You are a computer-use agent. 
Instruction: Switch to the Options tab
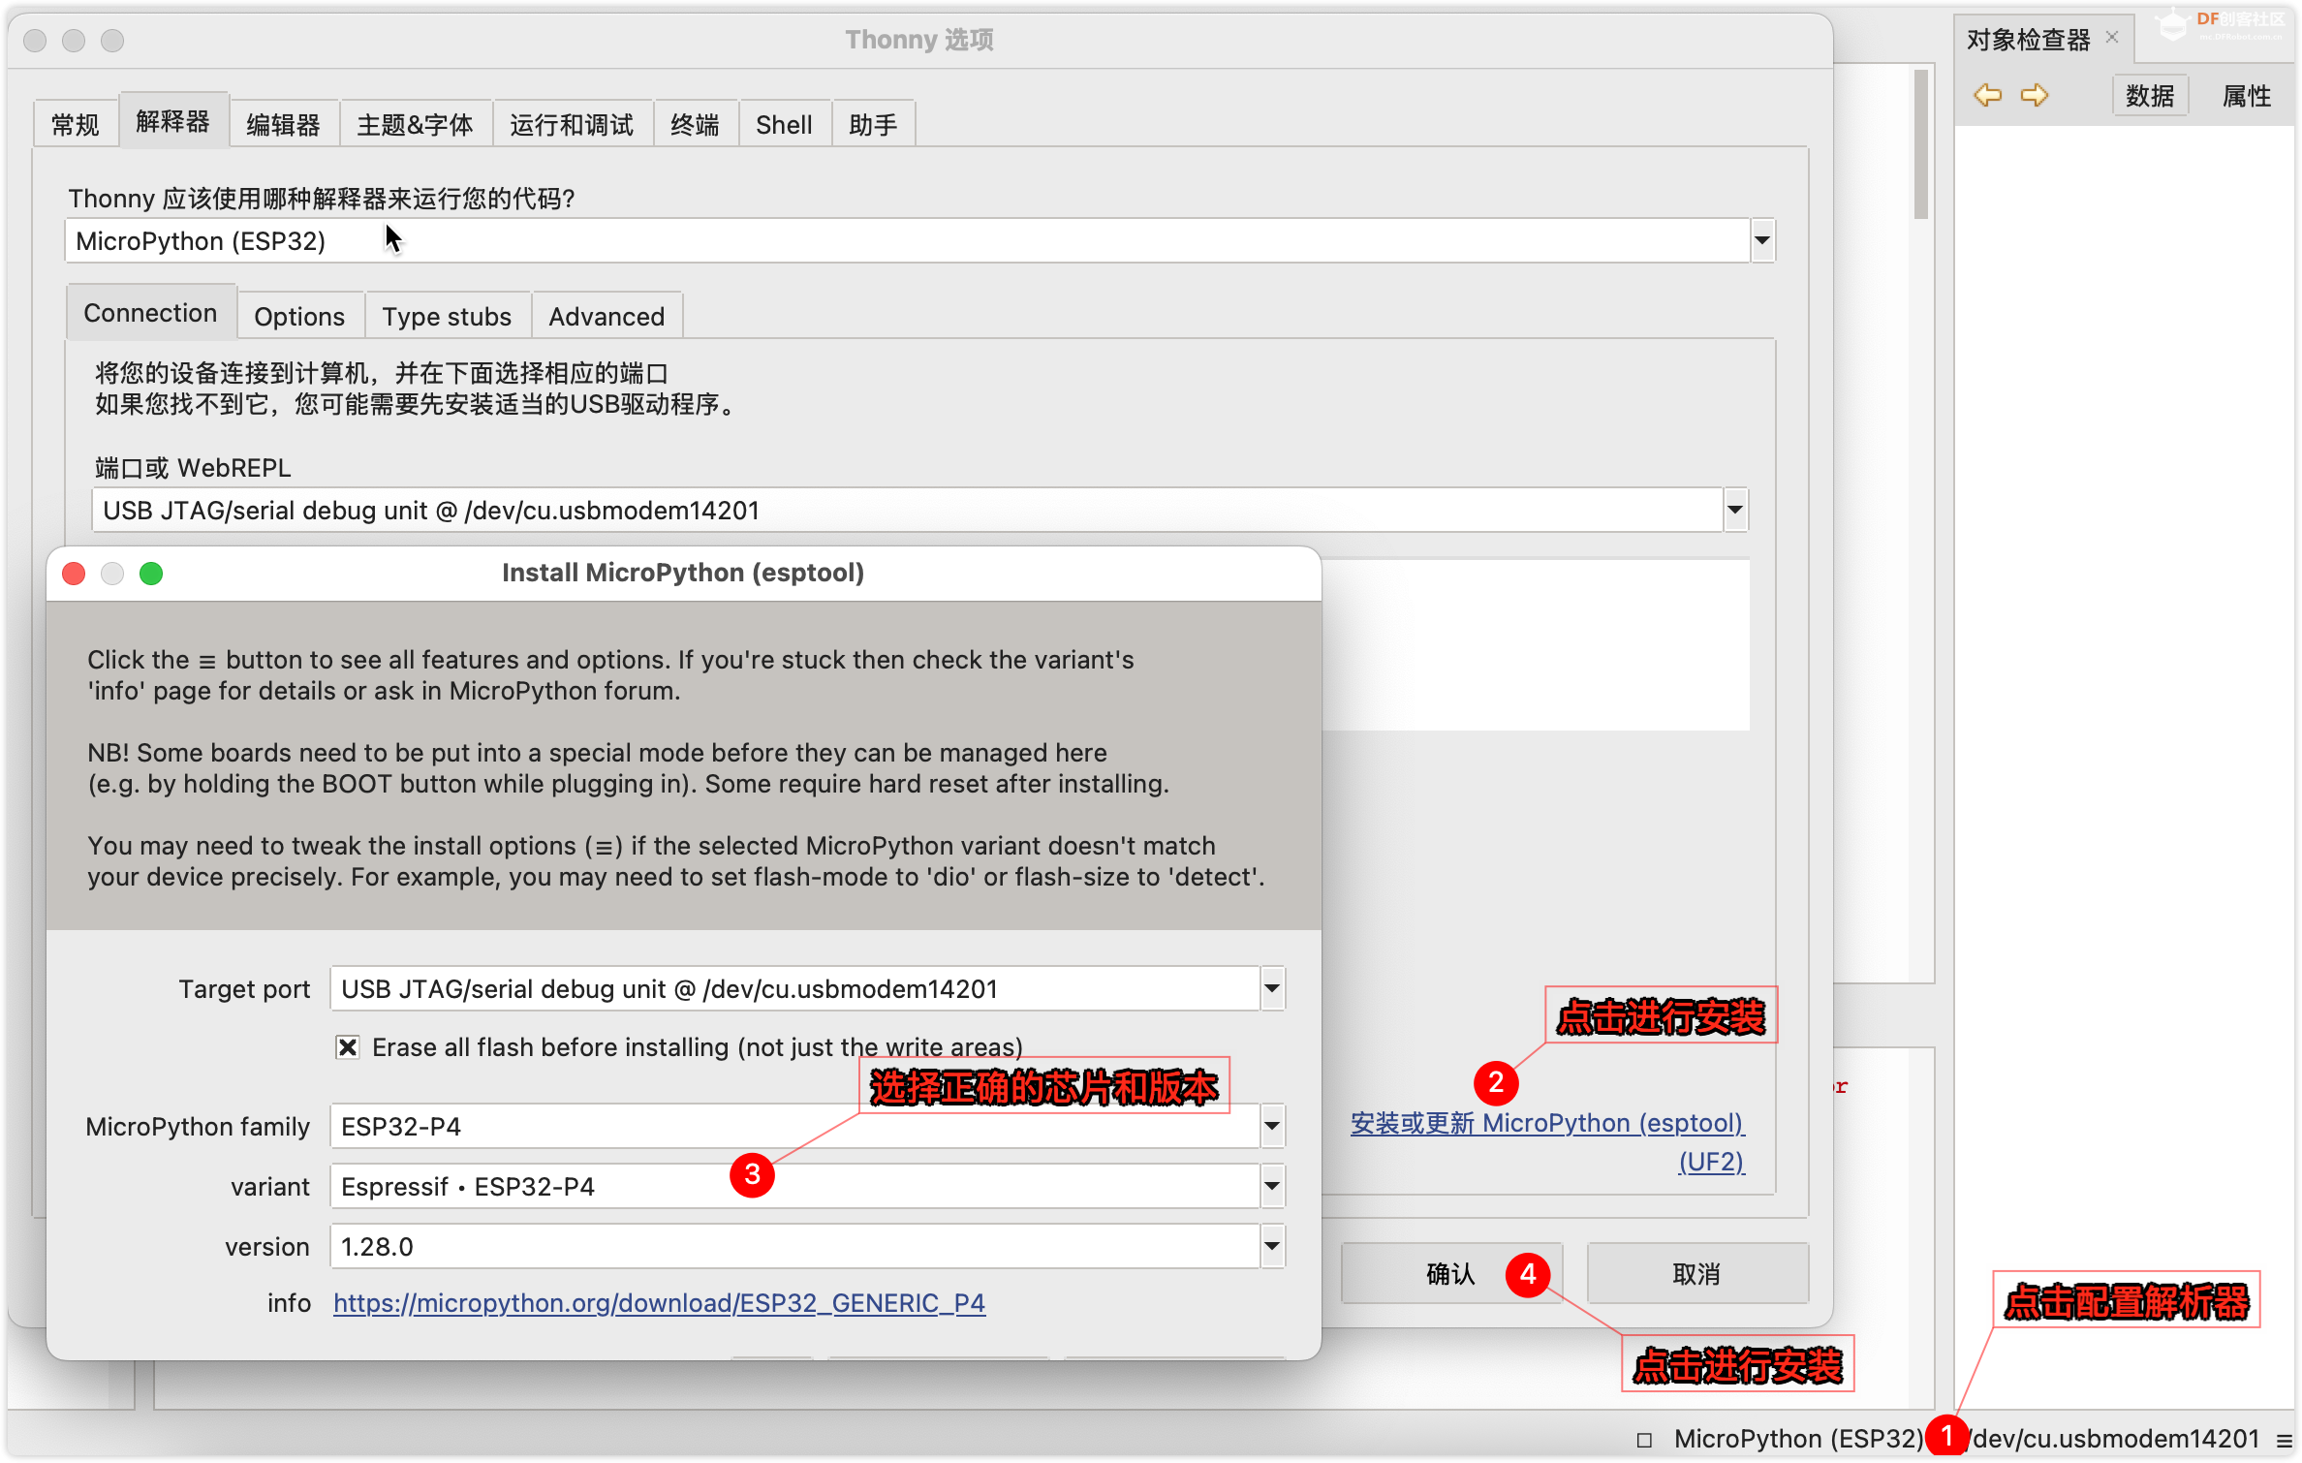tap(299, 315)
